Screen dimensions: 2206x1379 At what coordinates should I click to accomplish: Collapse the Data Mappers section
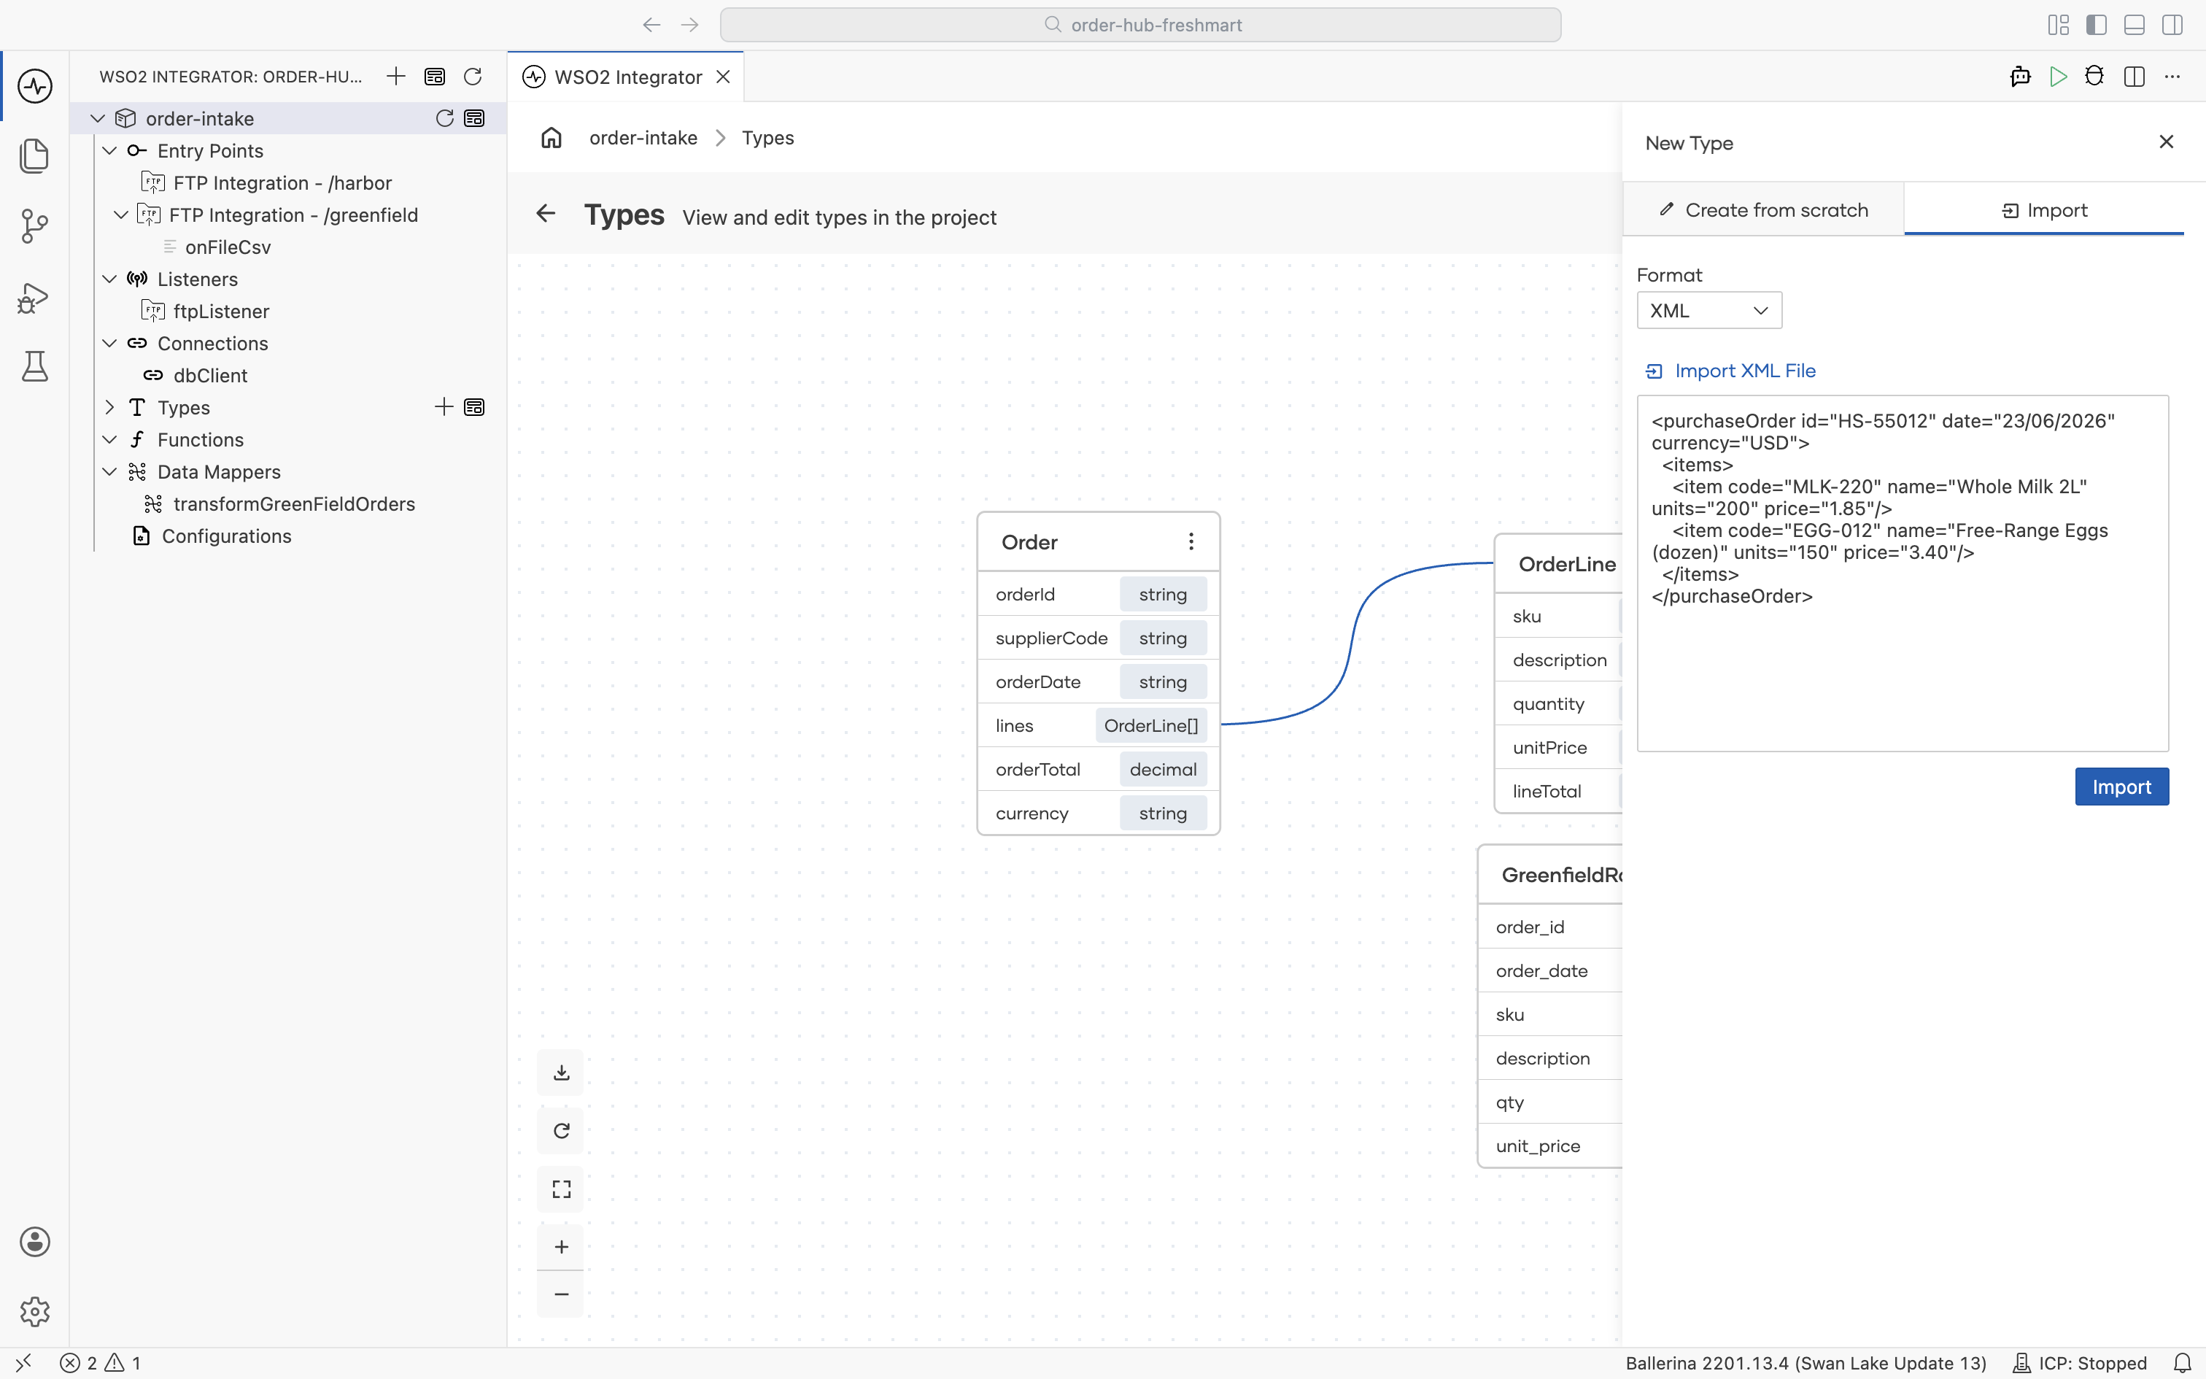pos(109,471)
